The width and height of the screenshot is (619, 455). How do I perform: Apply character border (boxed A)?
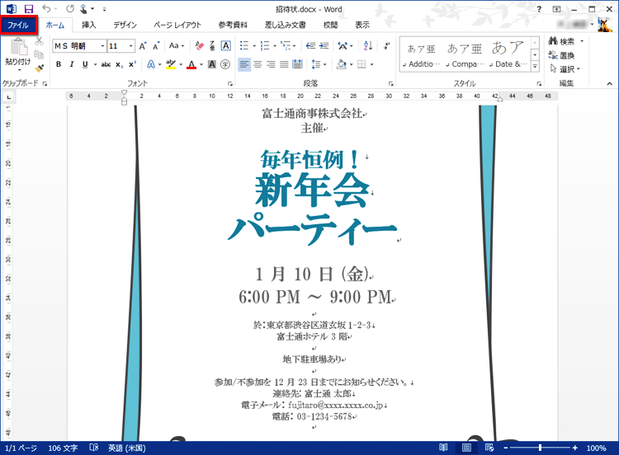point(226,46)
